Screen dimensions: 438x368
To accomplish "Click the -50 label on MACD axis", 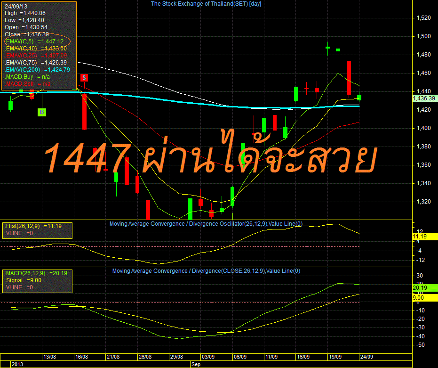I will (421, 345).
